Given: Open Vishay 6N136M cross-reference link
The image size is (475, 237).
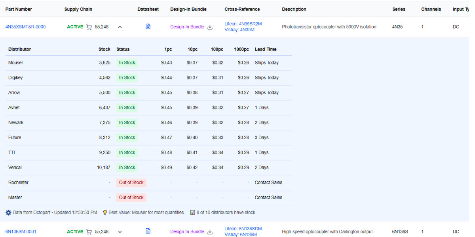Looking at the screenshot, I should pyautogui.click(x=240, y=235).
